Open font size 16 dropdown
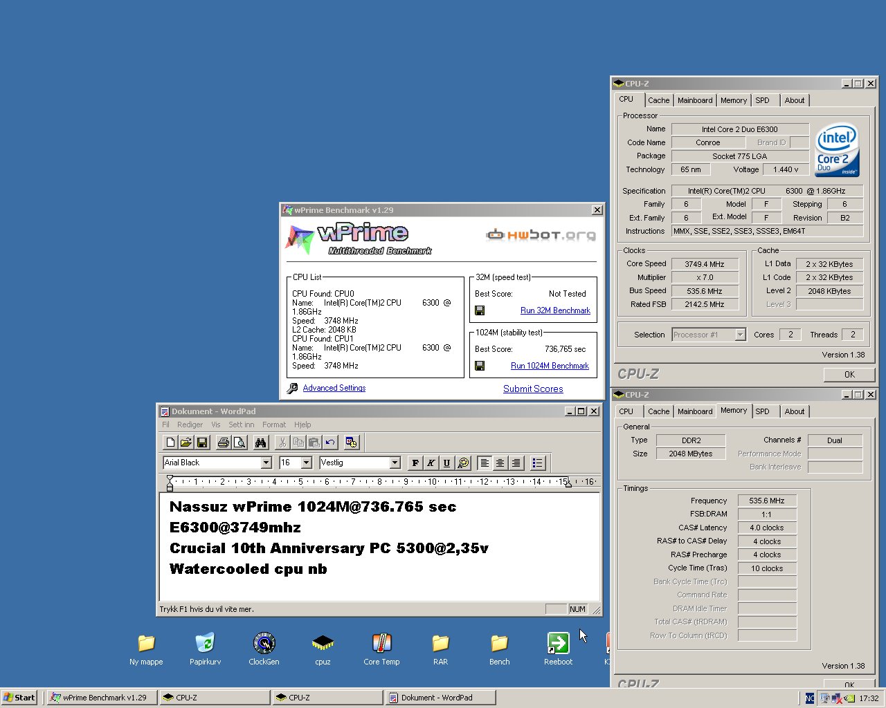Viewport: 886px width, 708px height. click(307, 463)
